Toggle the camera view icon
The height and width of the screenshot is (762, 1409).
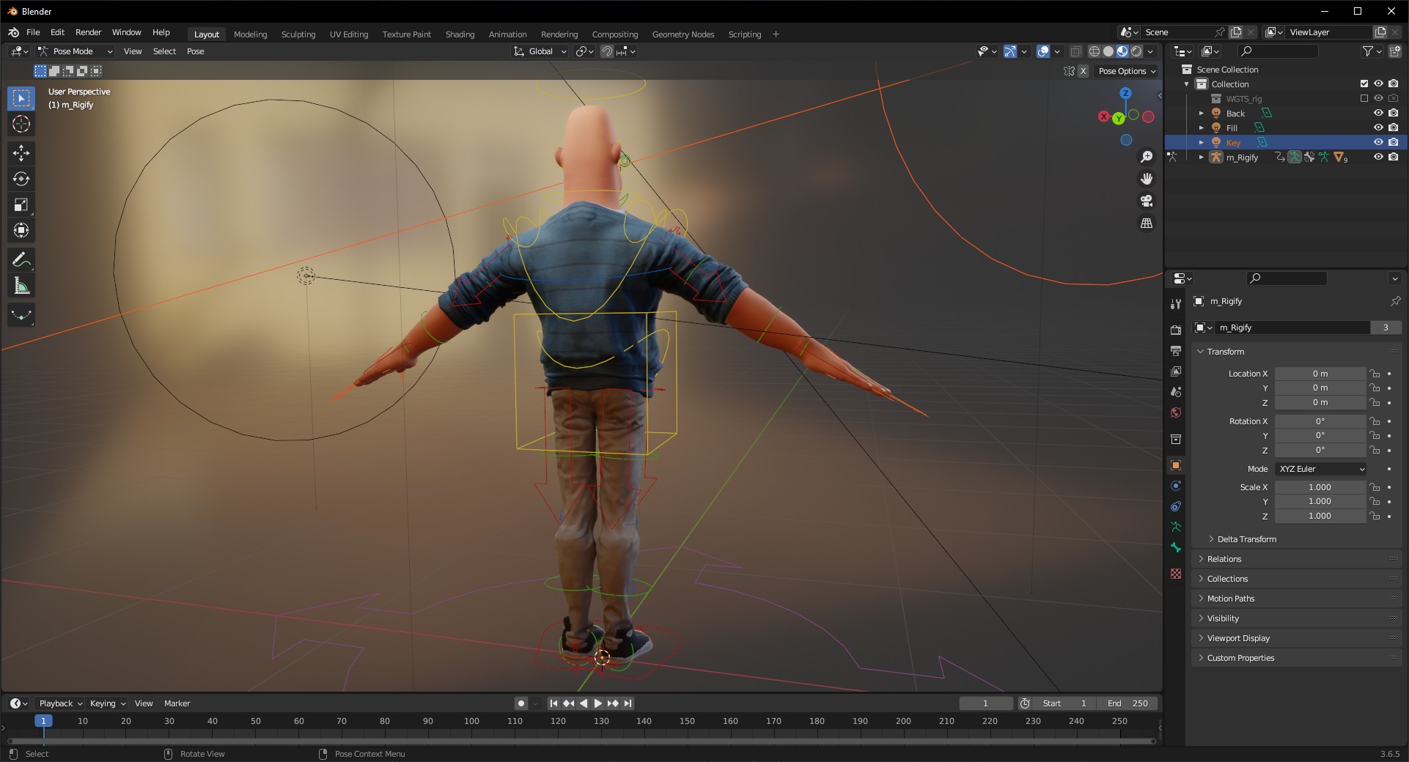point(1147,201)
